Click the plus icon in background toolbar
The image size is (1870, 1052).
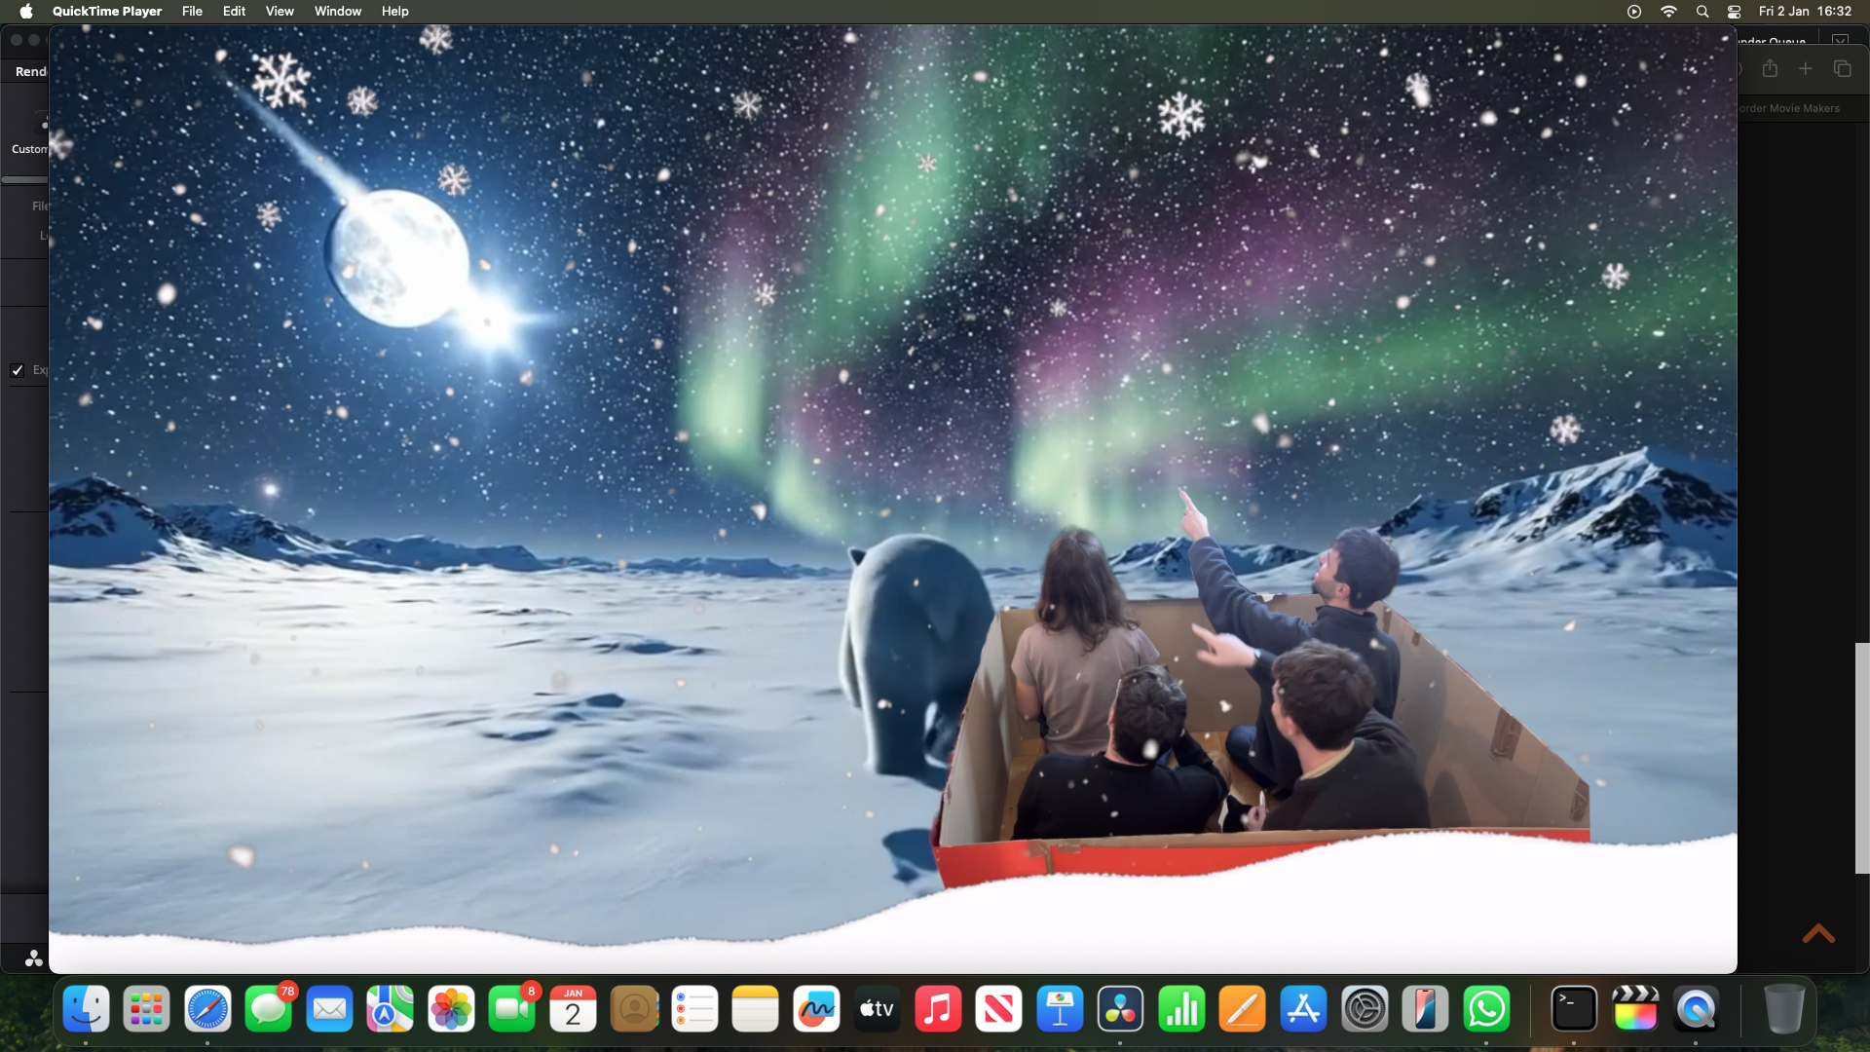(1806, 69)
